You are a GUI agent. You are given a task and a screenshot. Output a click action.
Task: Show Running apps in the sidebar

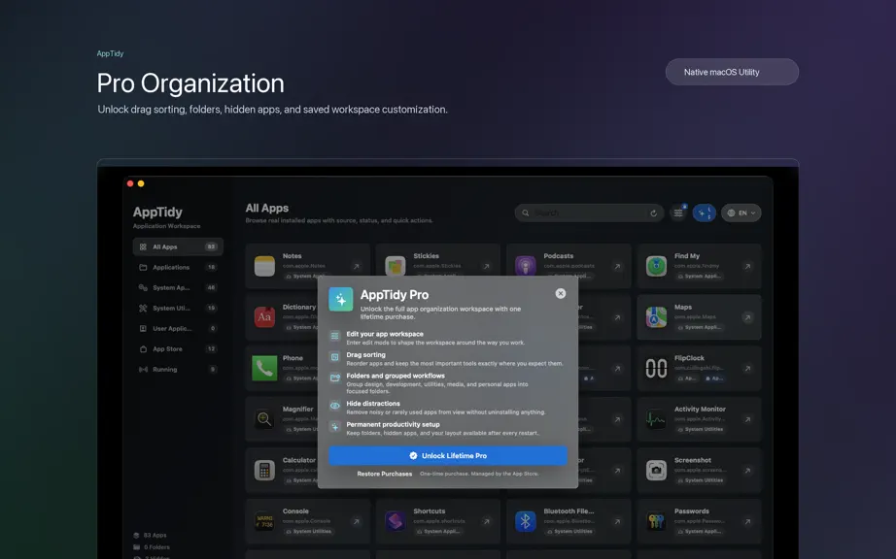178,370
